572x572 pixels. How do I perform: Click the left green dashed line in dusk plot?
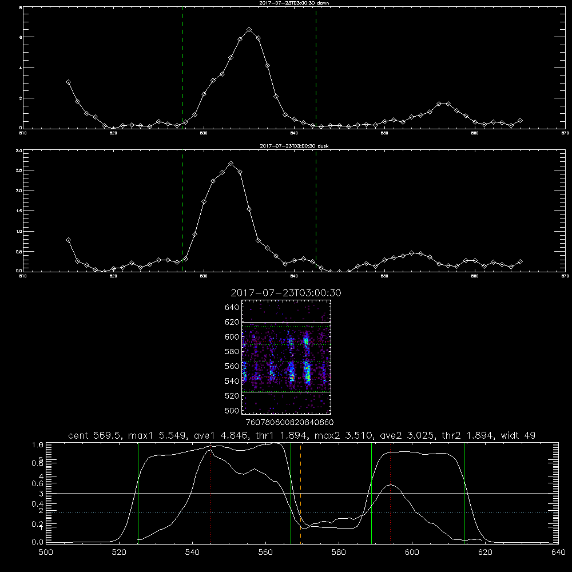tap(182, 210)
